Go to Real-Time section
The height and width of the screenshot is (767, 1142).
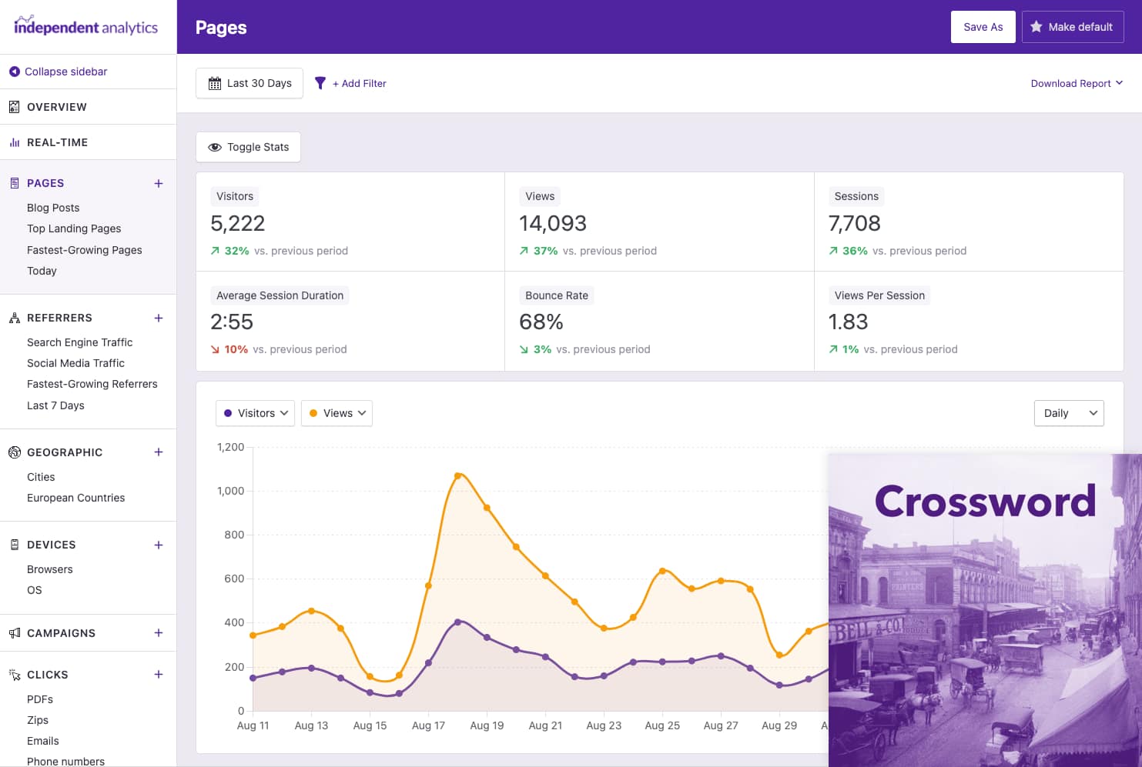pos(57,142)
